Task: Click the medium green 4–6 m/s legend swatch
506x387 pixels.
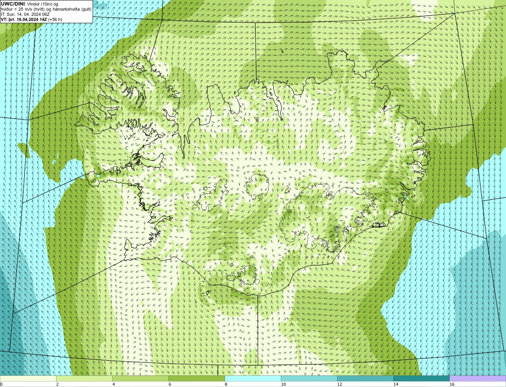Action: (140, 378)
